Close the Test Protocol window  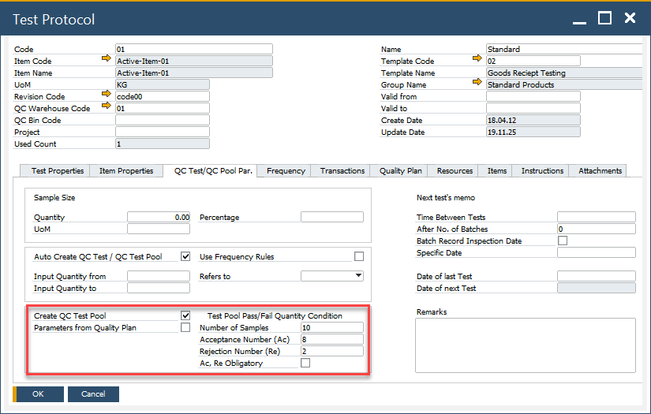tap(630, 18)
